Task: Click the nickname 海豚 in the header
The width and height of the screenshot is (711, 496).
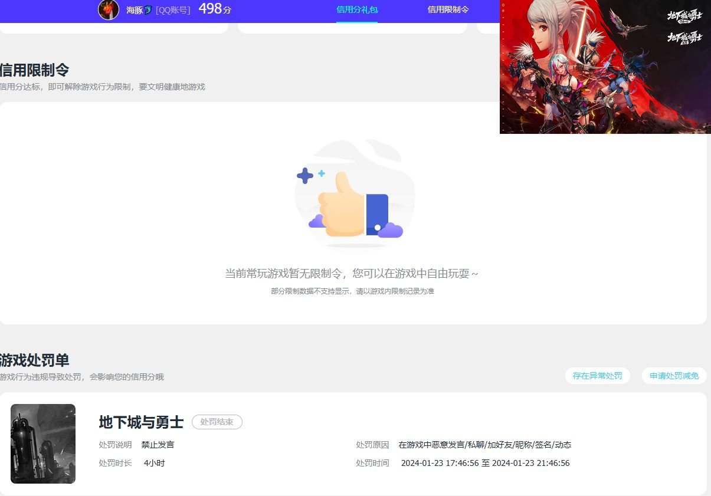Action: pyautogui.click(x=135, y=10)
